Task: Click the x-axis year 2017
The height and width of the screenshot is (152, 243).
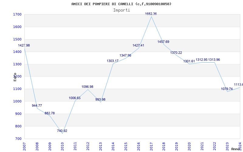Action: tap(151, 147)
